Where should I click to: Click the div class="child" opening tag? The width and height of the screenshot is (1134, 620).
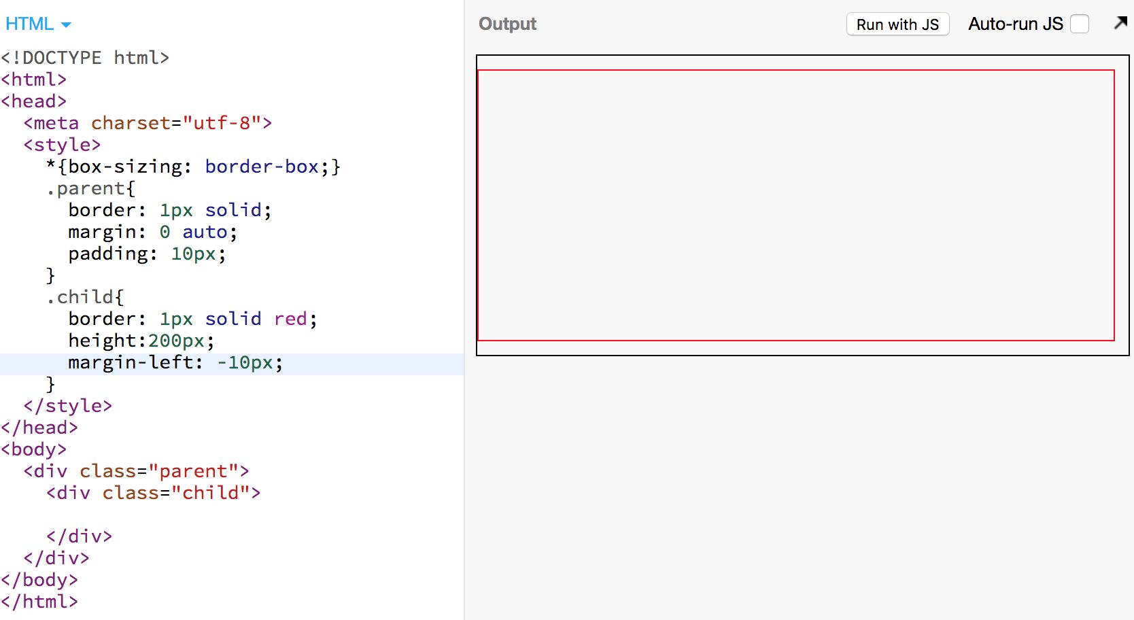[x=153, y=493]
